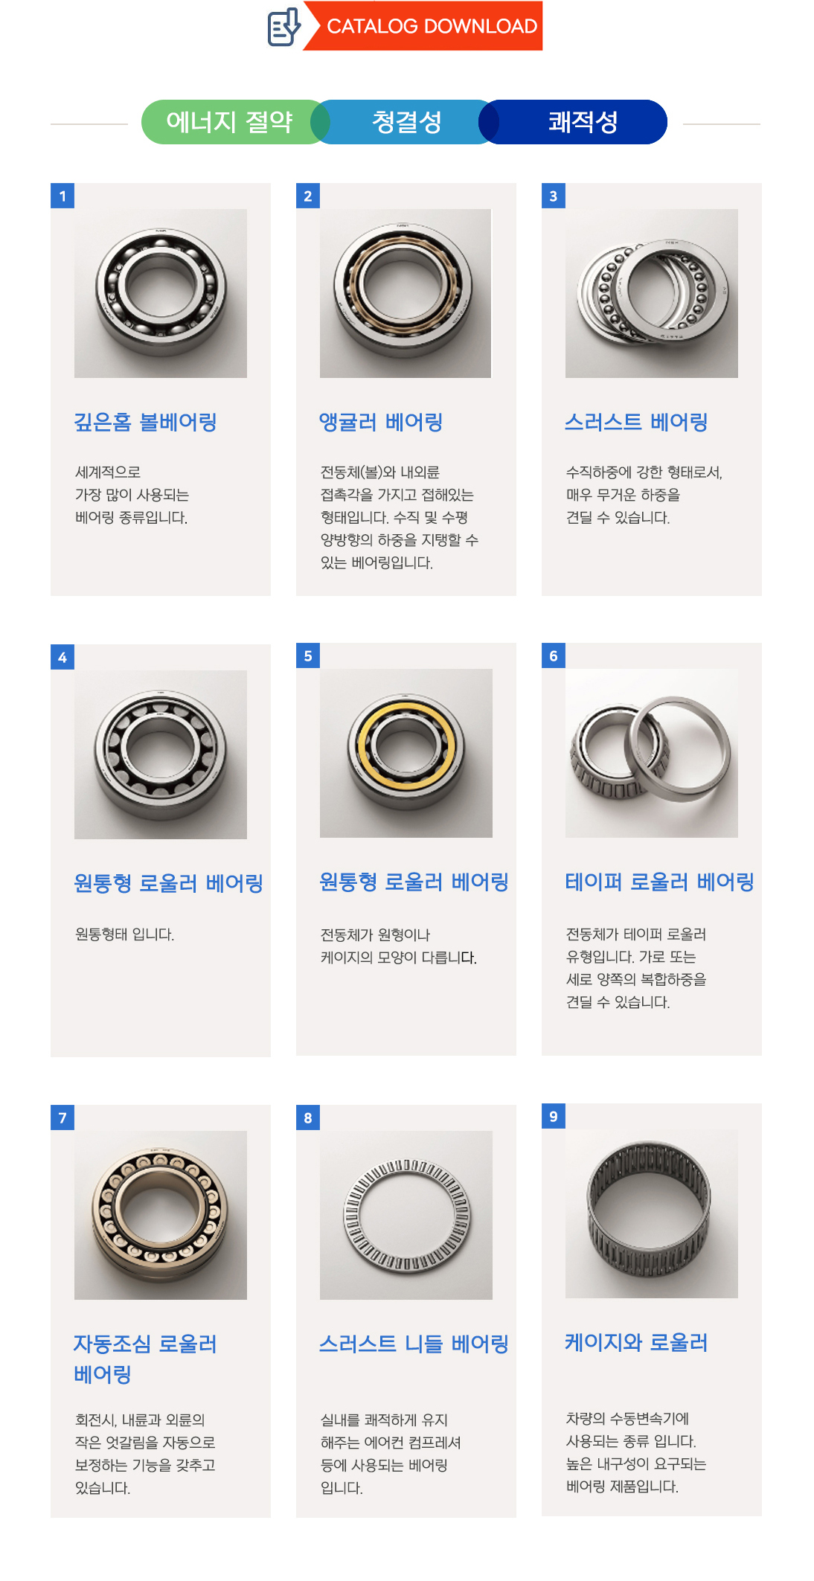Click number 6 badge on taper roller card
The image size is (814, 1581).
pyautogui.click(x=554, y=655)
